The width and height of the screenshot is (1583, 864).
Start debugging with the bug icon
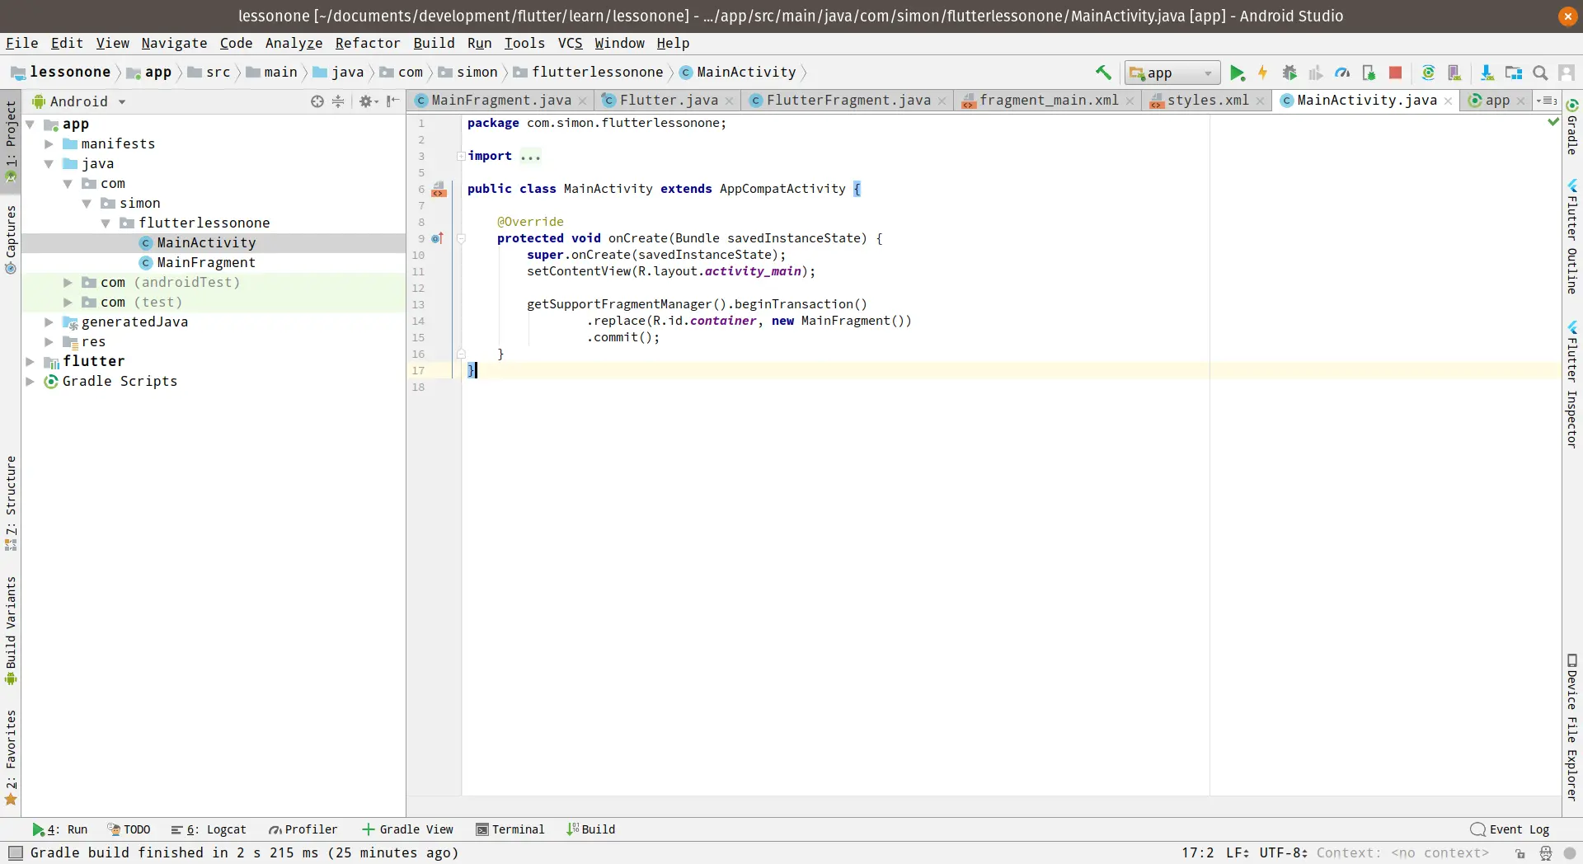(1289, 73)
